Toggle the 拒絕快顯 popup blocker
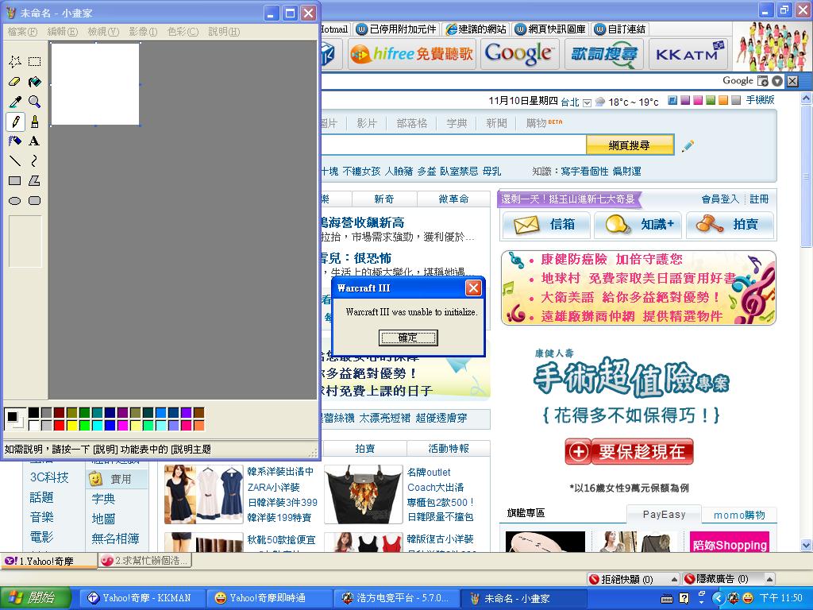The image size is (813, 610). pyautogui.click(x=621, y=579)
